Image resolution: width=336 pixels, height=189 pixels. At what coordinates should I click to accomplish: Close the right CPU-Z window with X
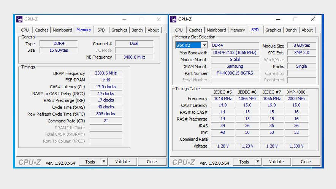click(x=313, y=19)
